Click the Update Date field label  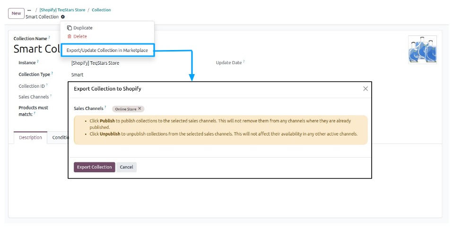click(229, 63)
